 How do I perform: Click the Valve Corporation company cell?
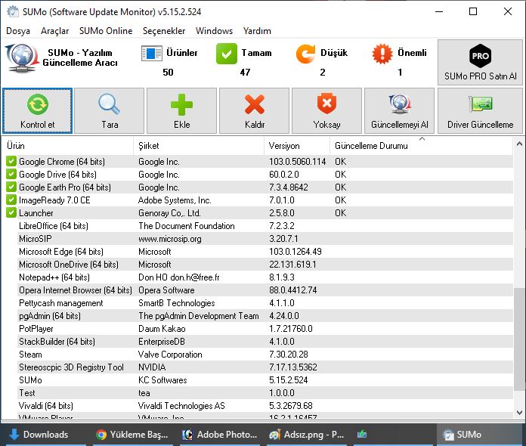[x=170, y=355]
